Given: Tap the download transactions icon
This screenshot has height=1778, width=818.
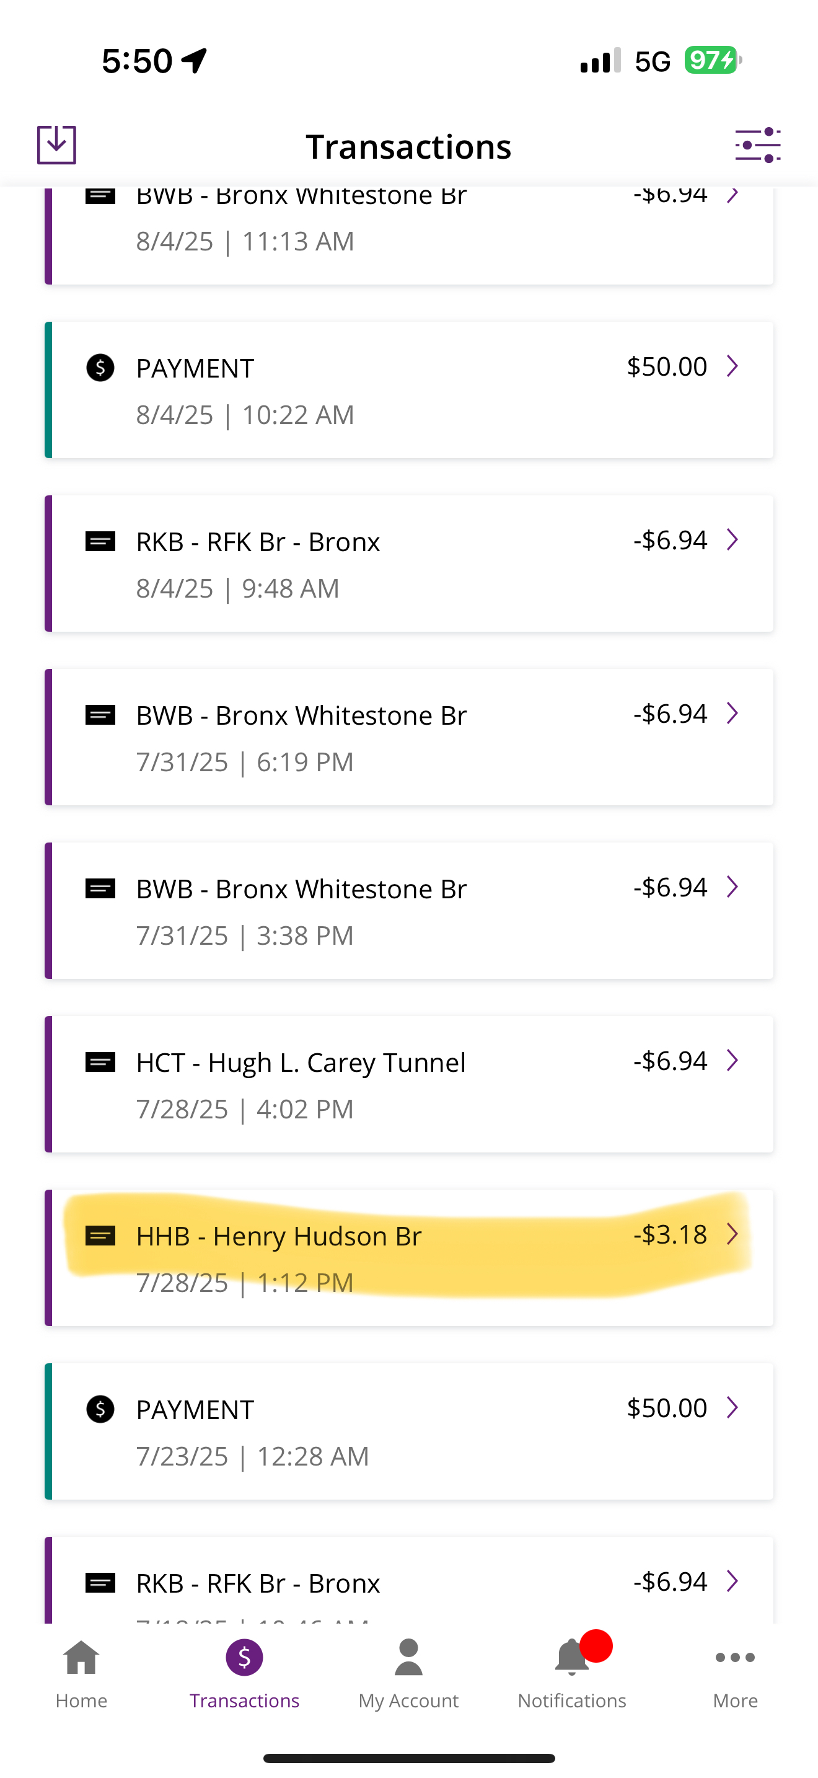Looking at the screenshot, I should pos(56,145).
